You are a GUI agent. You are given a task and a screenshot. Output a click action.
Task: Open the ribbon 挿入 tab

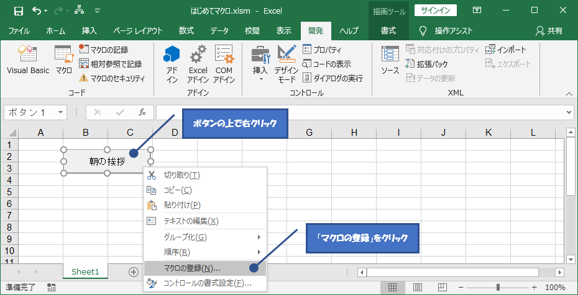[89, 31]
